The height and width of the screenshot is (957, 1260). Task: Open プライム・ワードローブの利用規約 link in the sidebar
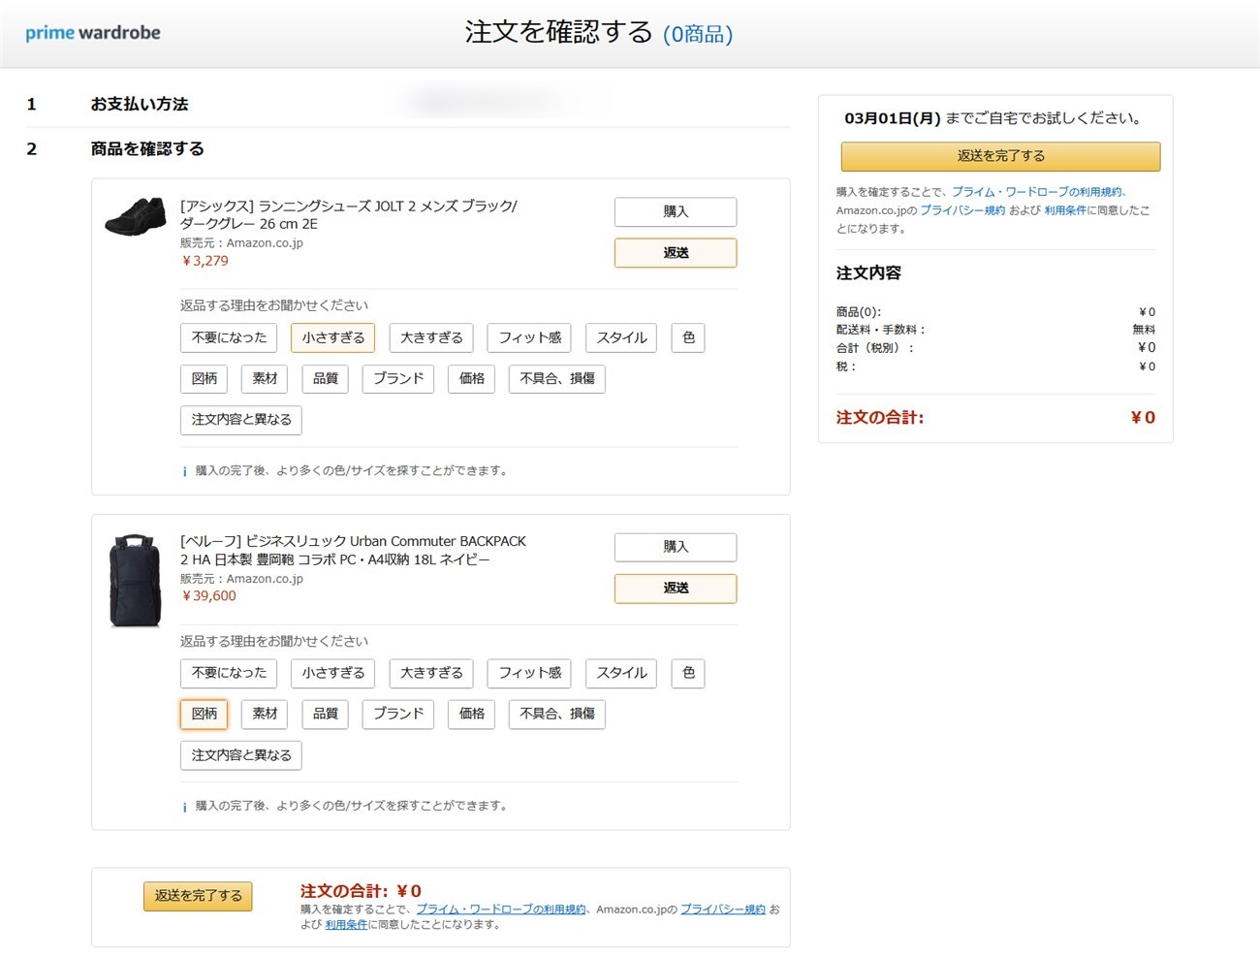pyautogui.click(x=1036, y=192)
